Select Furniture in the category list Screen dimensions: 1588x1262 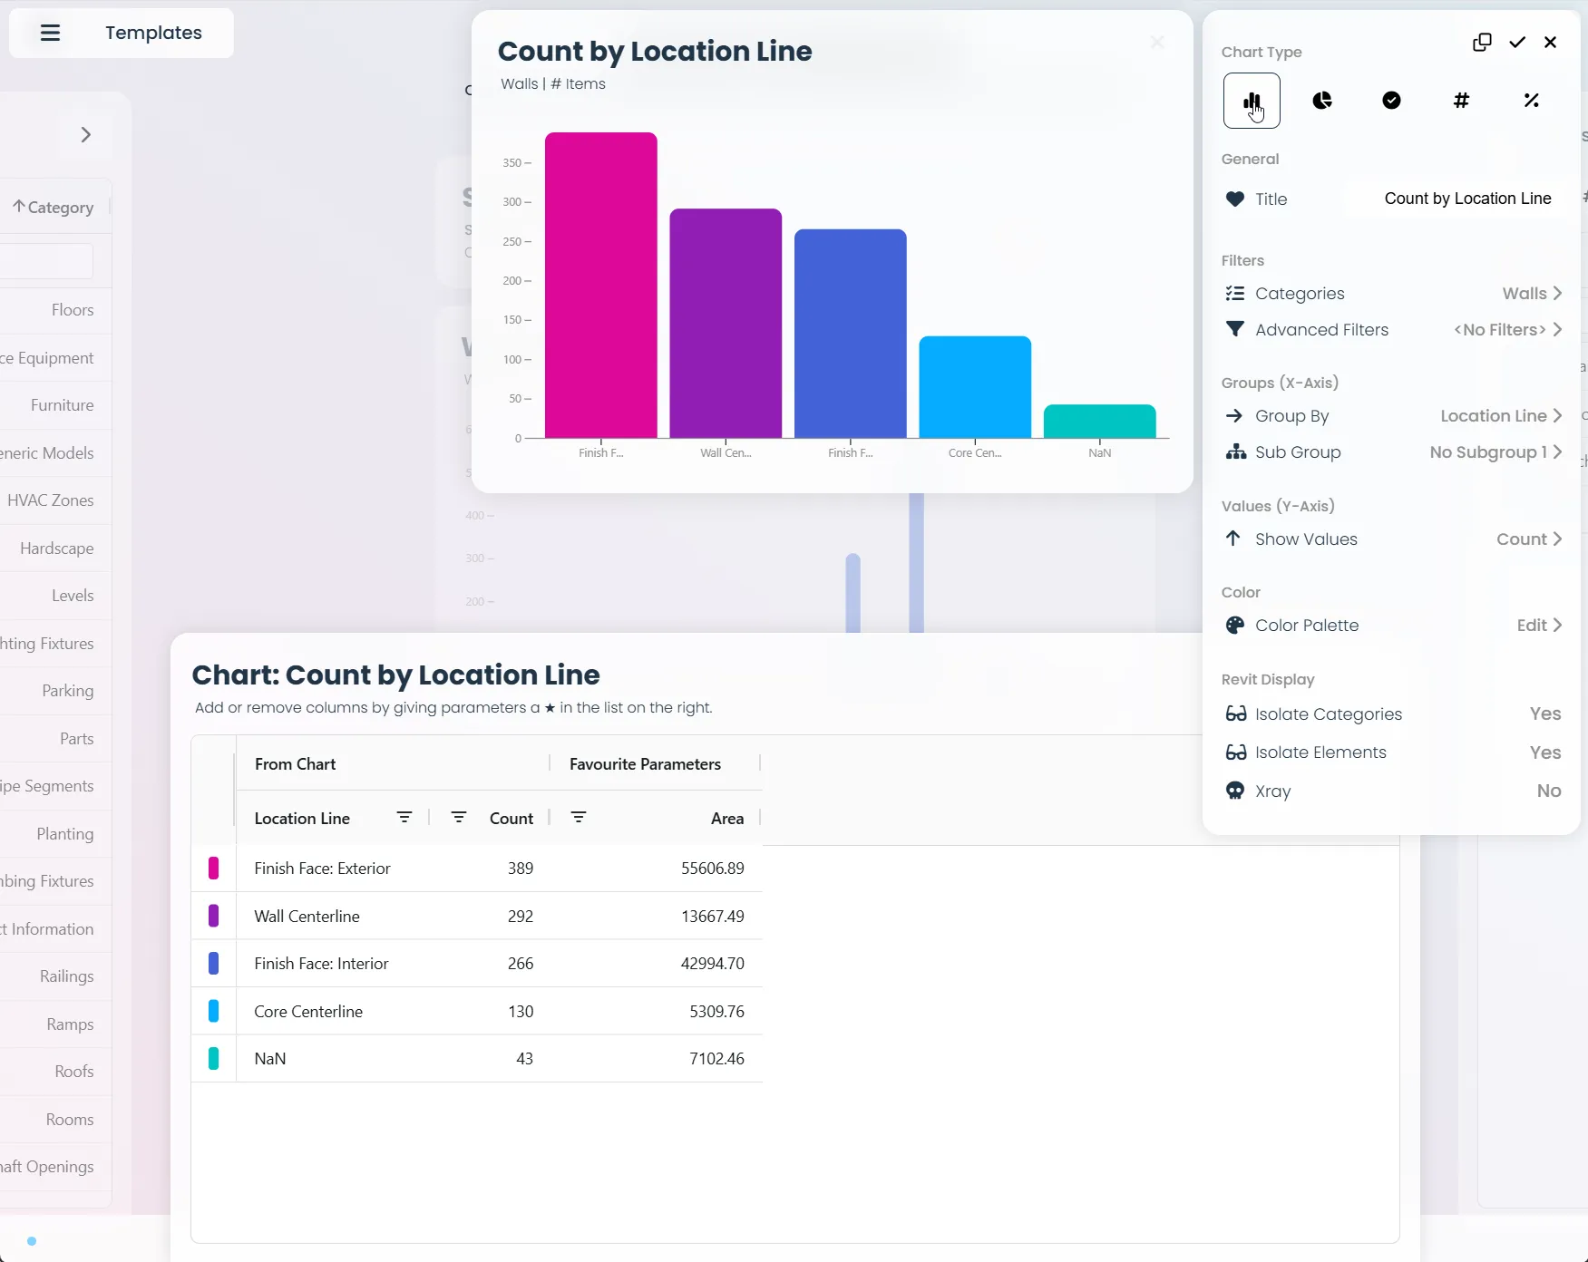(62, 405)
